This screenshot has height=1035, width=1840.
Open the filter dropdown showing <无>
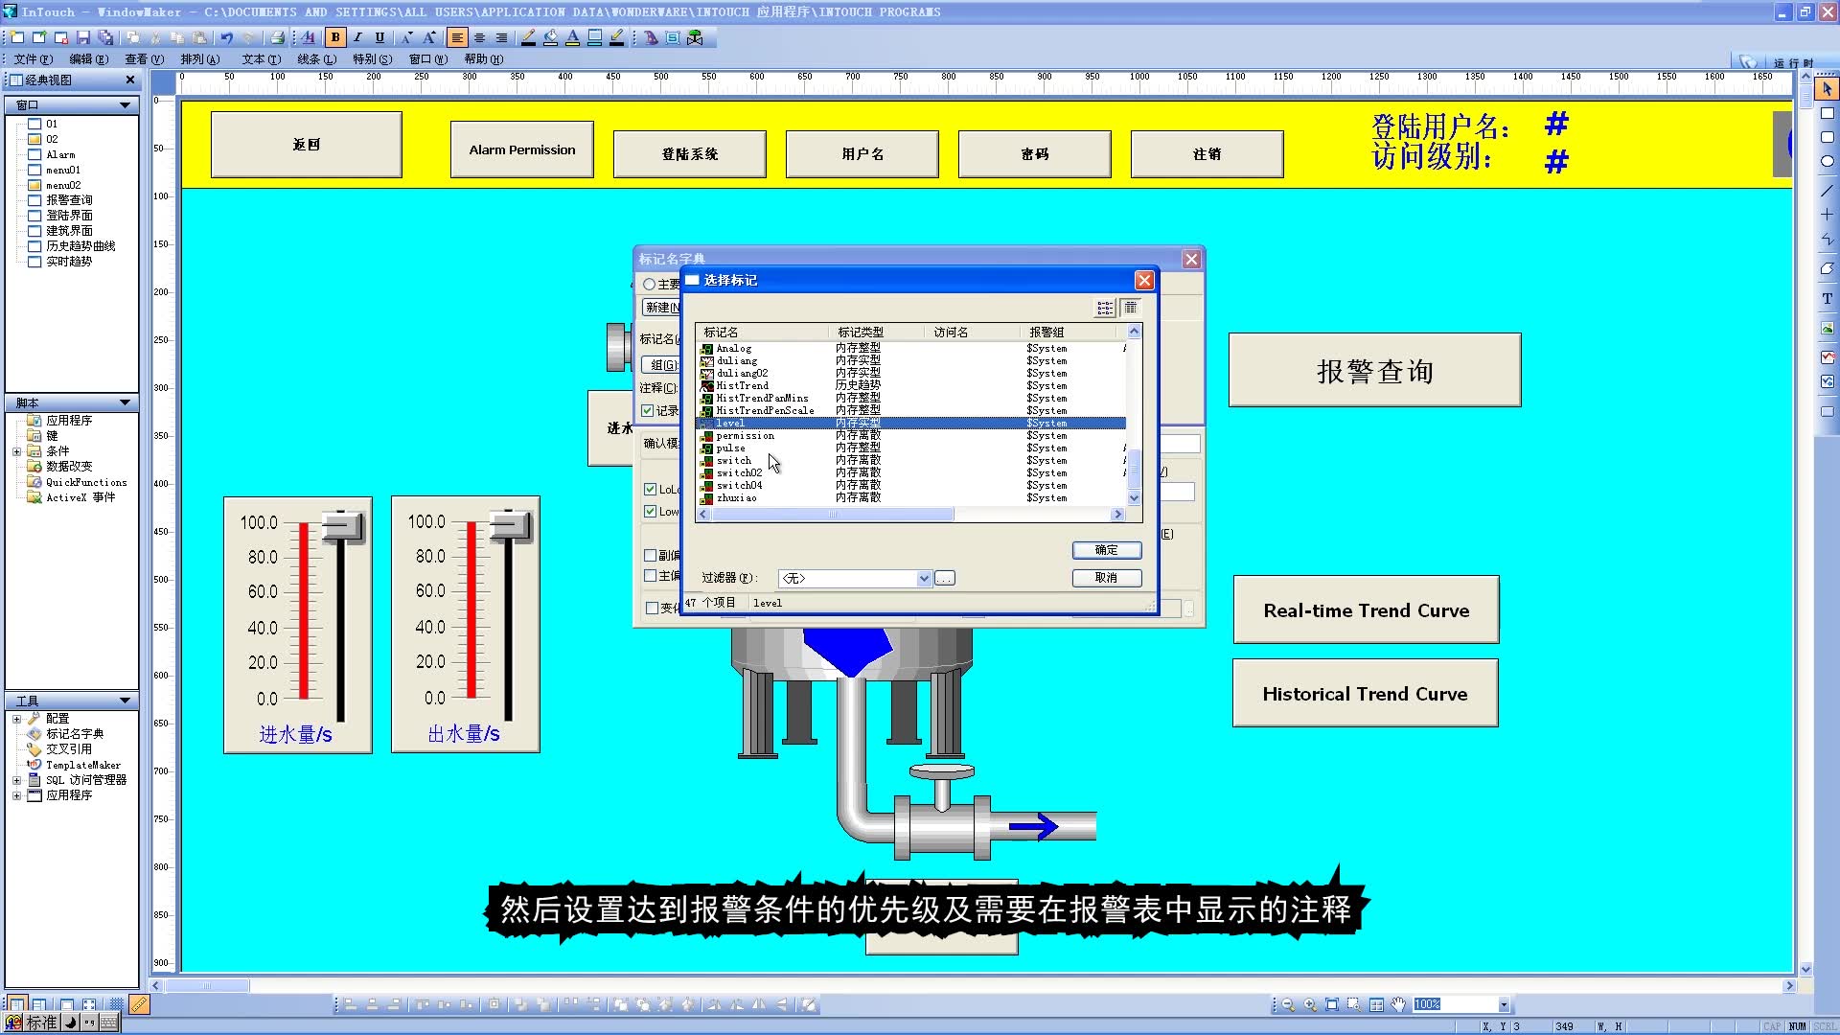924,578
